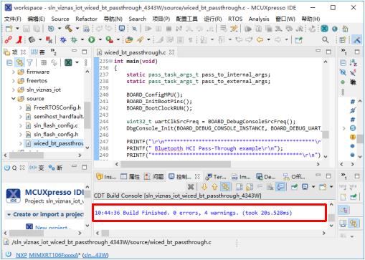Click the red chain link icon

coord(8,39)
